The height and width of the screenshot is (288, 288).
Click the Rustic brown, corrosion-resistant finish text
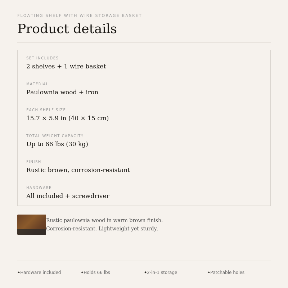(78, 170)
